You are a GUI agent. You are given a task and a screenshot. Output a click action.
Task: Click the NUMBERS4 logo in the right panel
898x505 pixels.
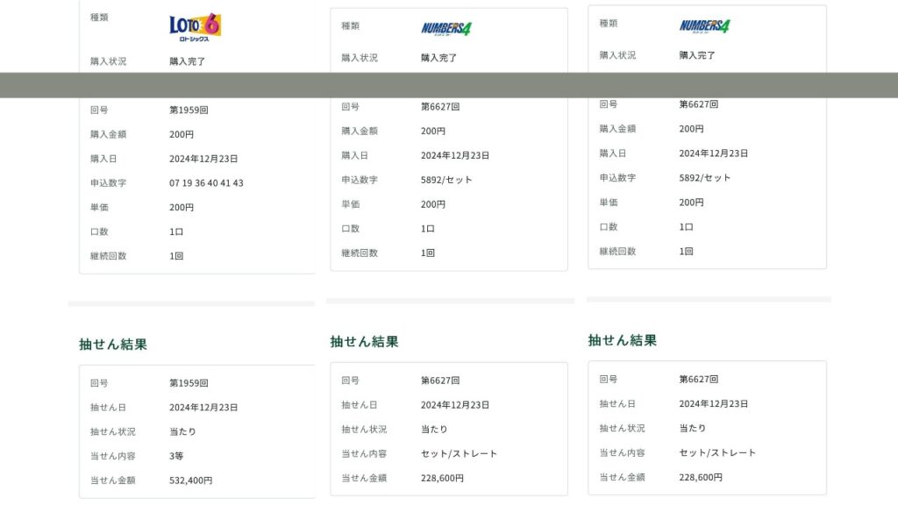pyautogui.click(x=704, y=26)
